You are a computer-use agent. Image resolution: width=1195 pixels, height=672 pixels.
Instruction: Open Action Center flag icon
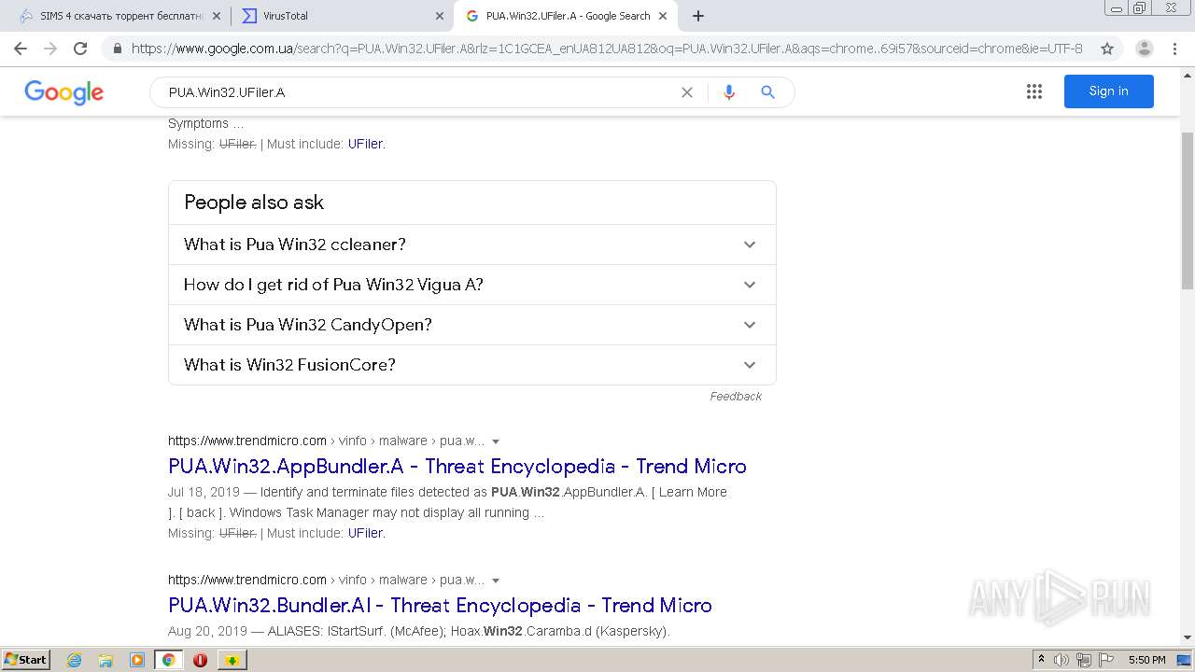[1105, 660]
